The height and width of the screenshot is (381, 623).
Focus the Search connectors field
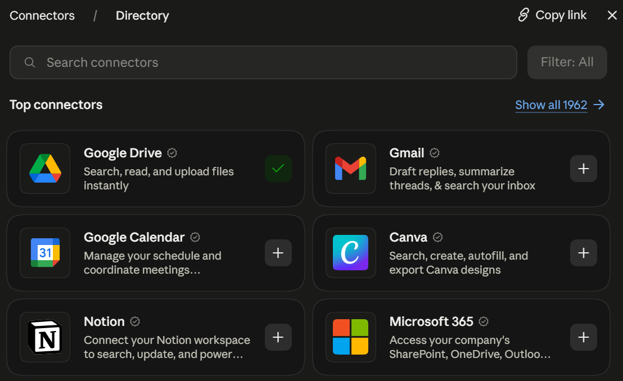[x=263, y=62]
